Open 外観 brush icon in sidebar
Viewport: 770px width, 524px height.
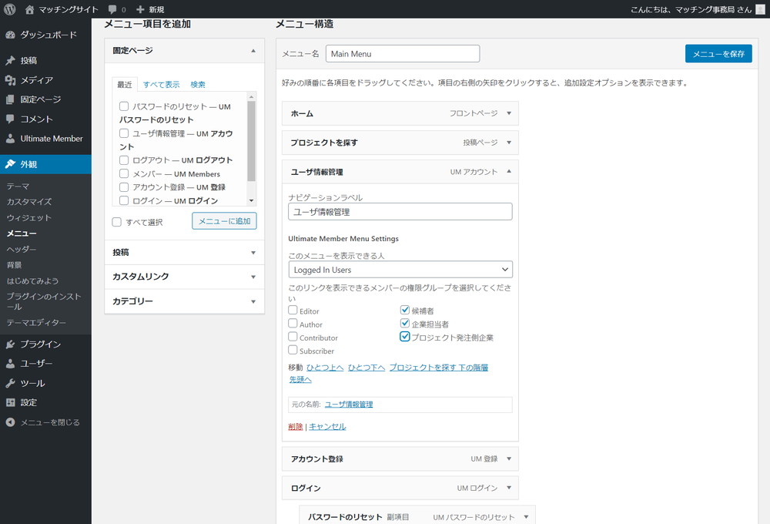(x=10, y=164)
